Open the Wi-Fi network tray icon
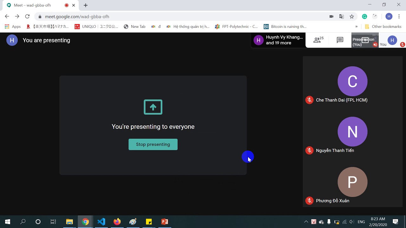The height and width of the screenshot is (228, 406). coord(344,222)
